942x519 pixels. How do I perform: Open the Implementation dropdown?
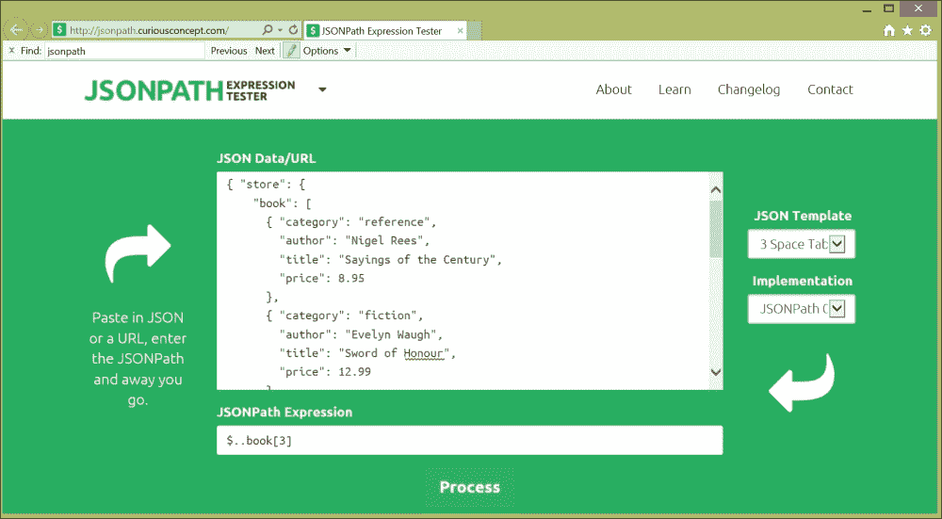(801, 309)
